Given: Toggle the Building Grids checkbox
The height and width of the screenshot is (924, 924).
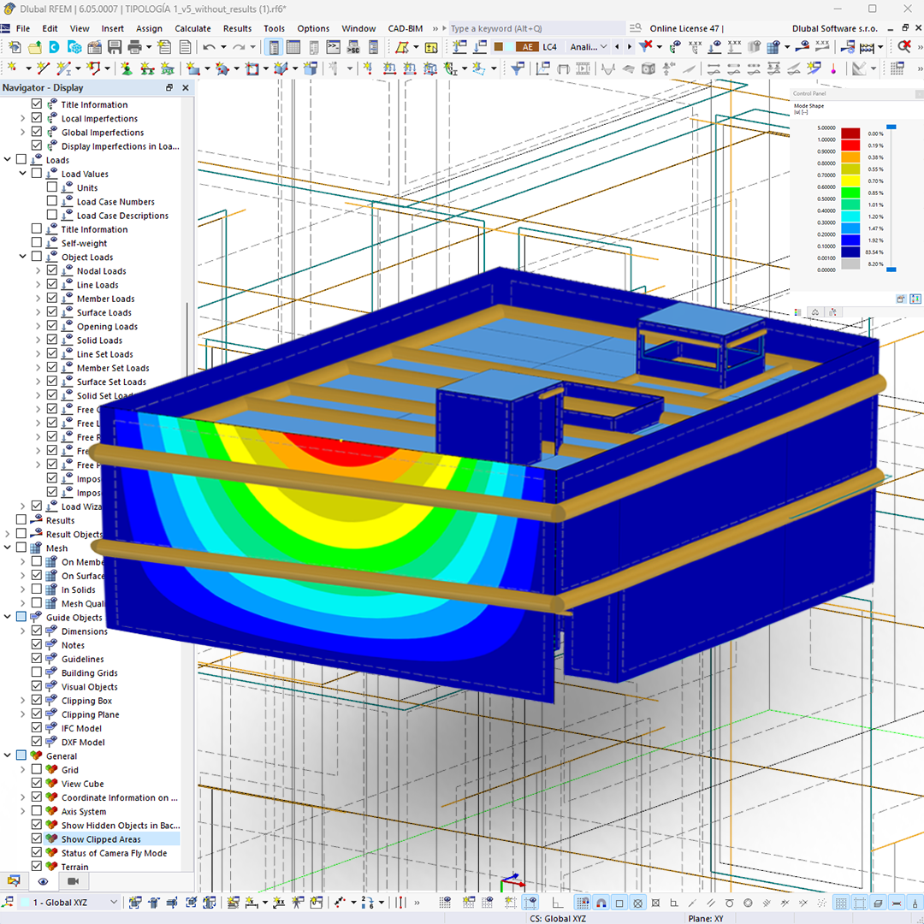Looking at the screenshot, I should [37, 672].
